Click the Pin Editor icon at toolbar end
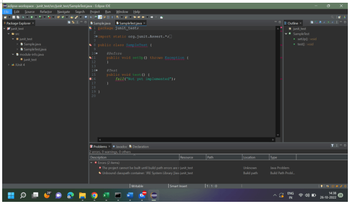Screen dimensions: 356x204 tap(161, 17)
